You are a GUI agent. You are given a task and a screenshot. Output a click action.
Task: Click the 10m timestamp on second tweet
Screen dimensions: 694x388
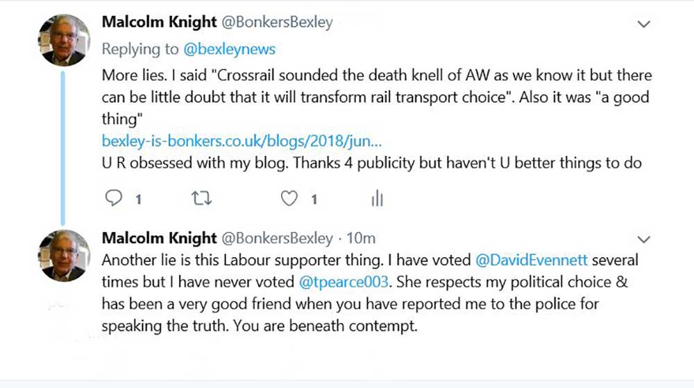[361, 238]
